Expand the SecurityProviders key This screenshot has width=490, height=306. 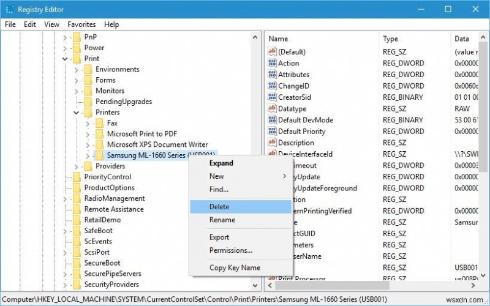65,285
